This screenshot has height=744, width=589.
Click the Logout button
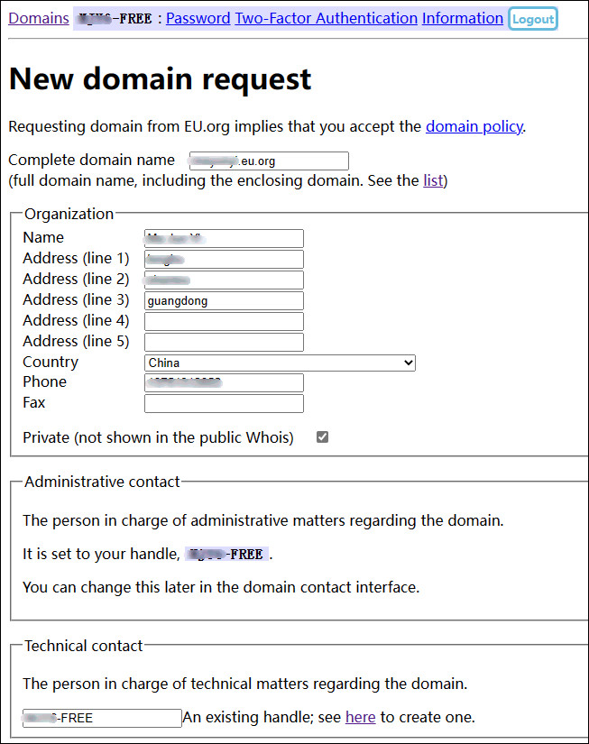point(532,19)
